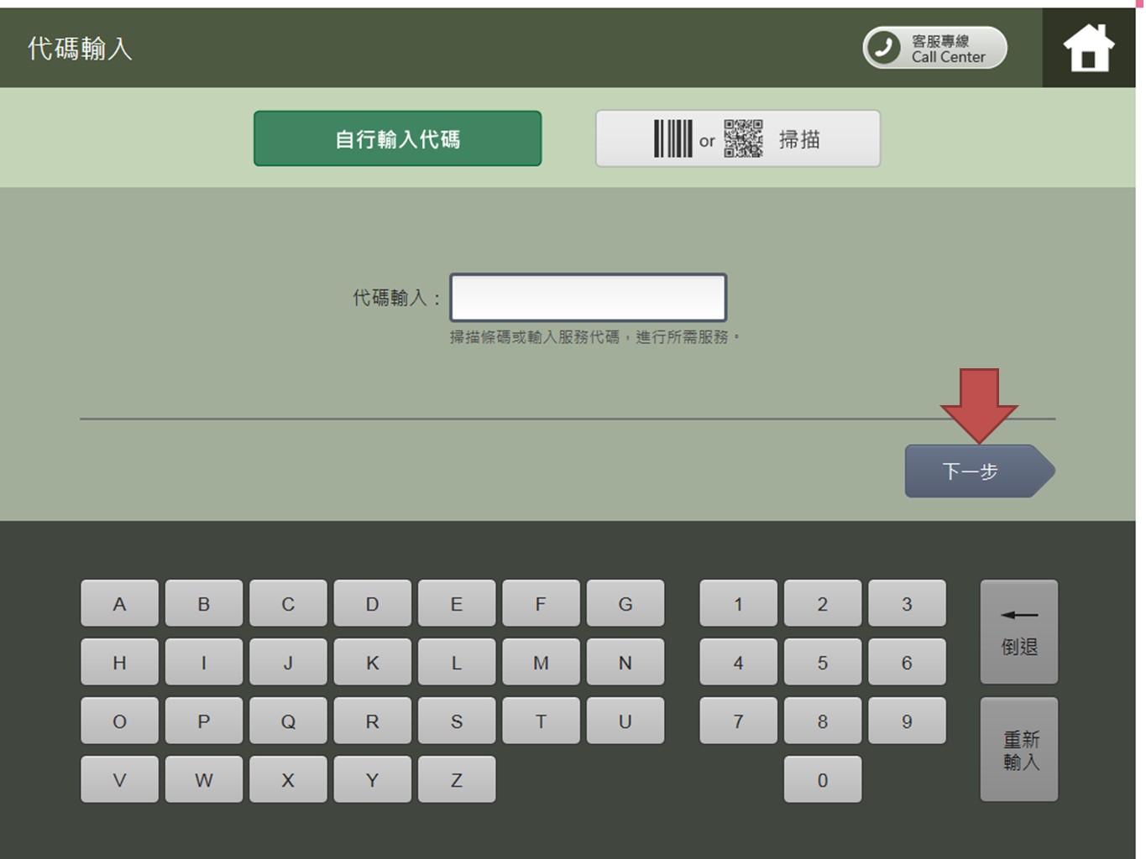Tap letter E on keypad
This screenshot has width=1146, height=859.
coord(457,603)
